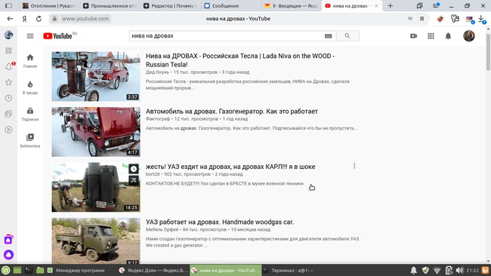Switch to Отопление | Рукасты tab

tap(49, 5)
